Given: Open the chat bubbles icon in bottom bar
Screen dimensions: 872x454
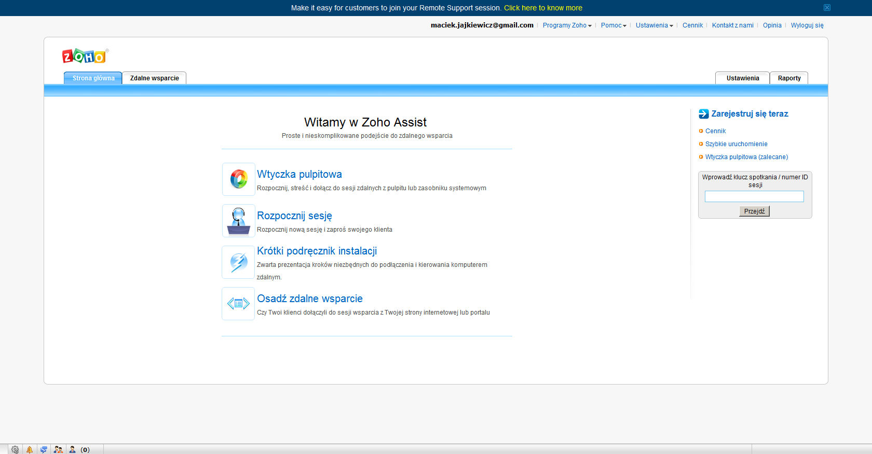Looking at the screenshot, I should tap(44, 449).
